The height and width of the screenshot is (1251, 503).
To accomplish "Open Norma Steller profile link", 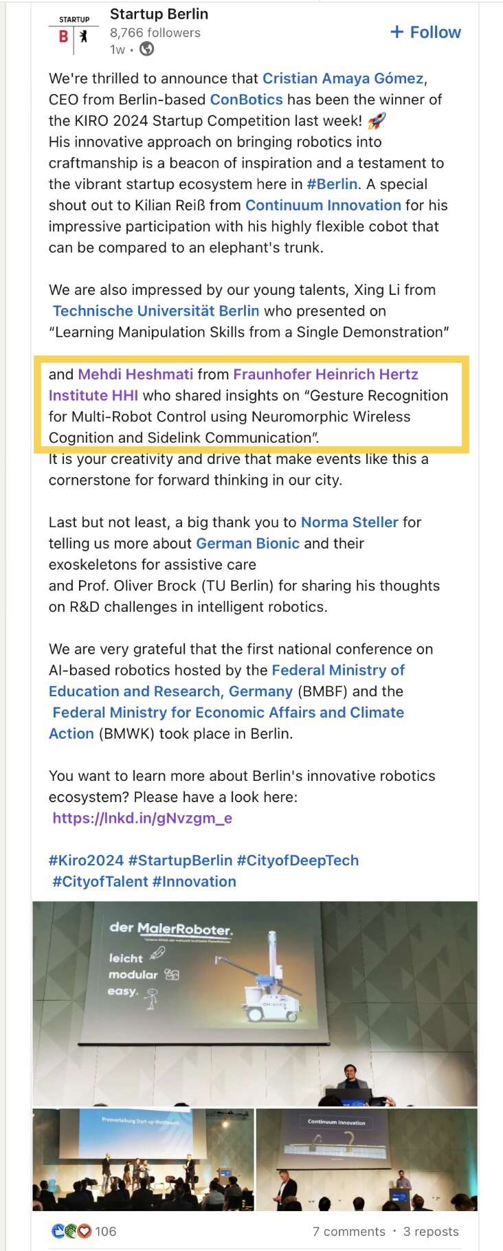I will pos(349,522).
